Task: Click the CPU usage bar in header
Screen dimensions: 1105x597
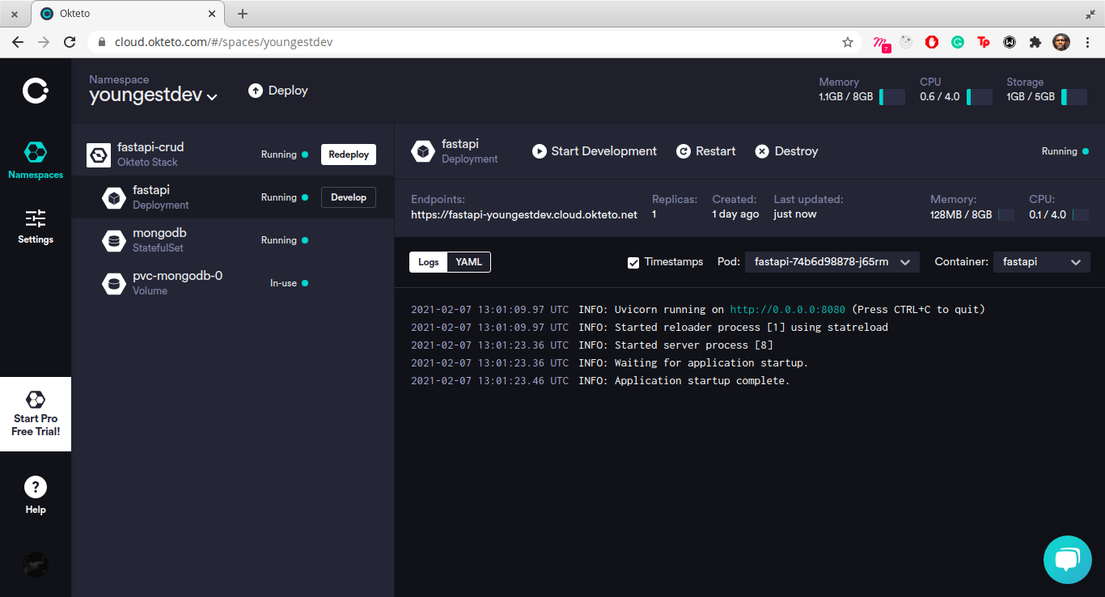Action: coord(980,97)
